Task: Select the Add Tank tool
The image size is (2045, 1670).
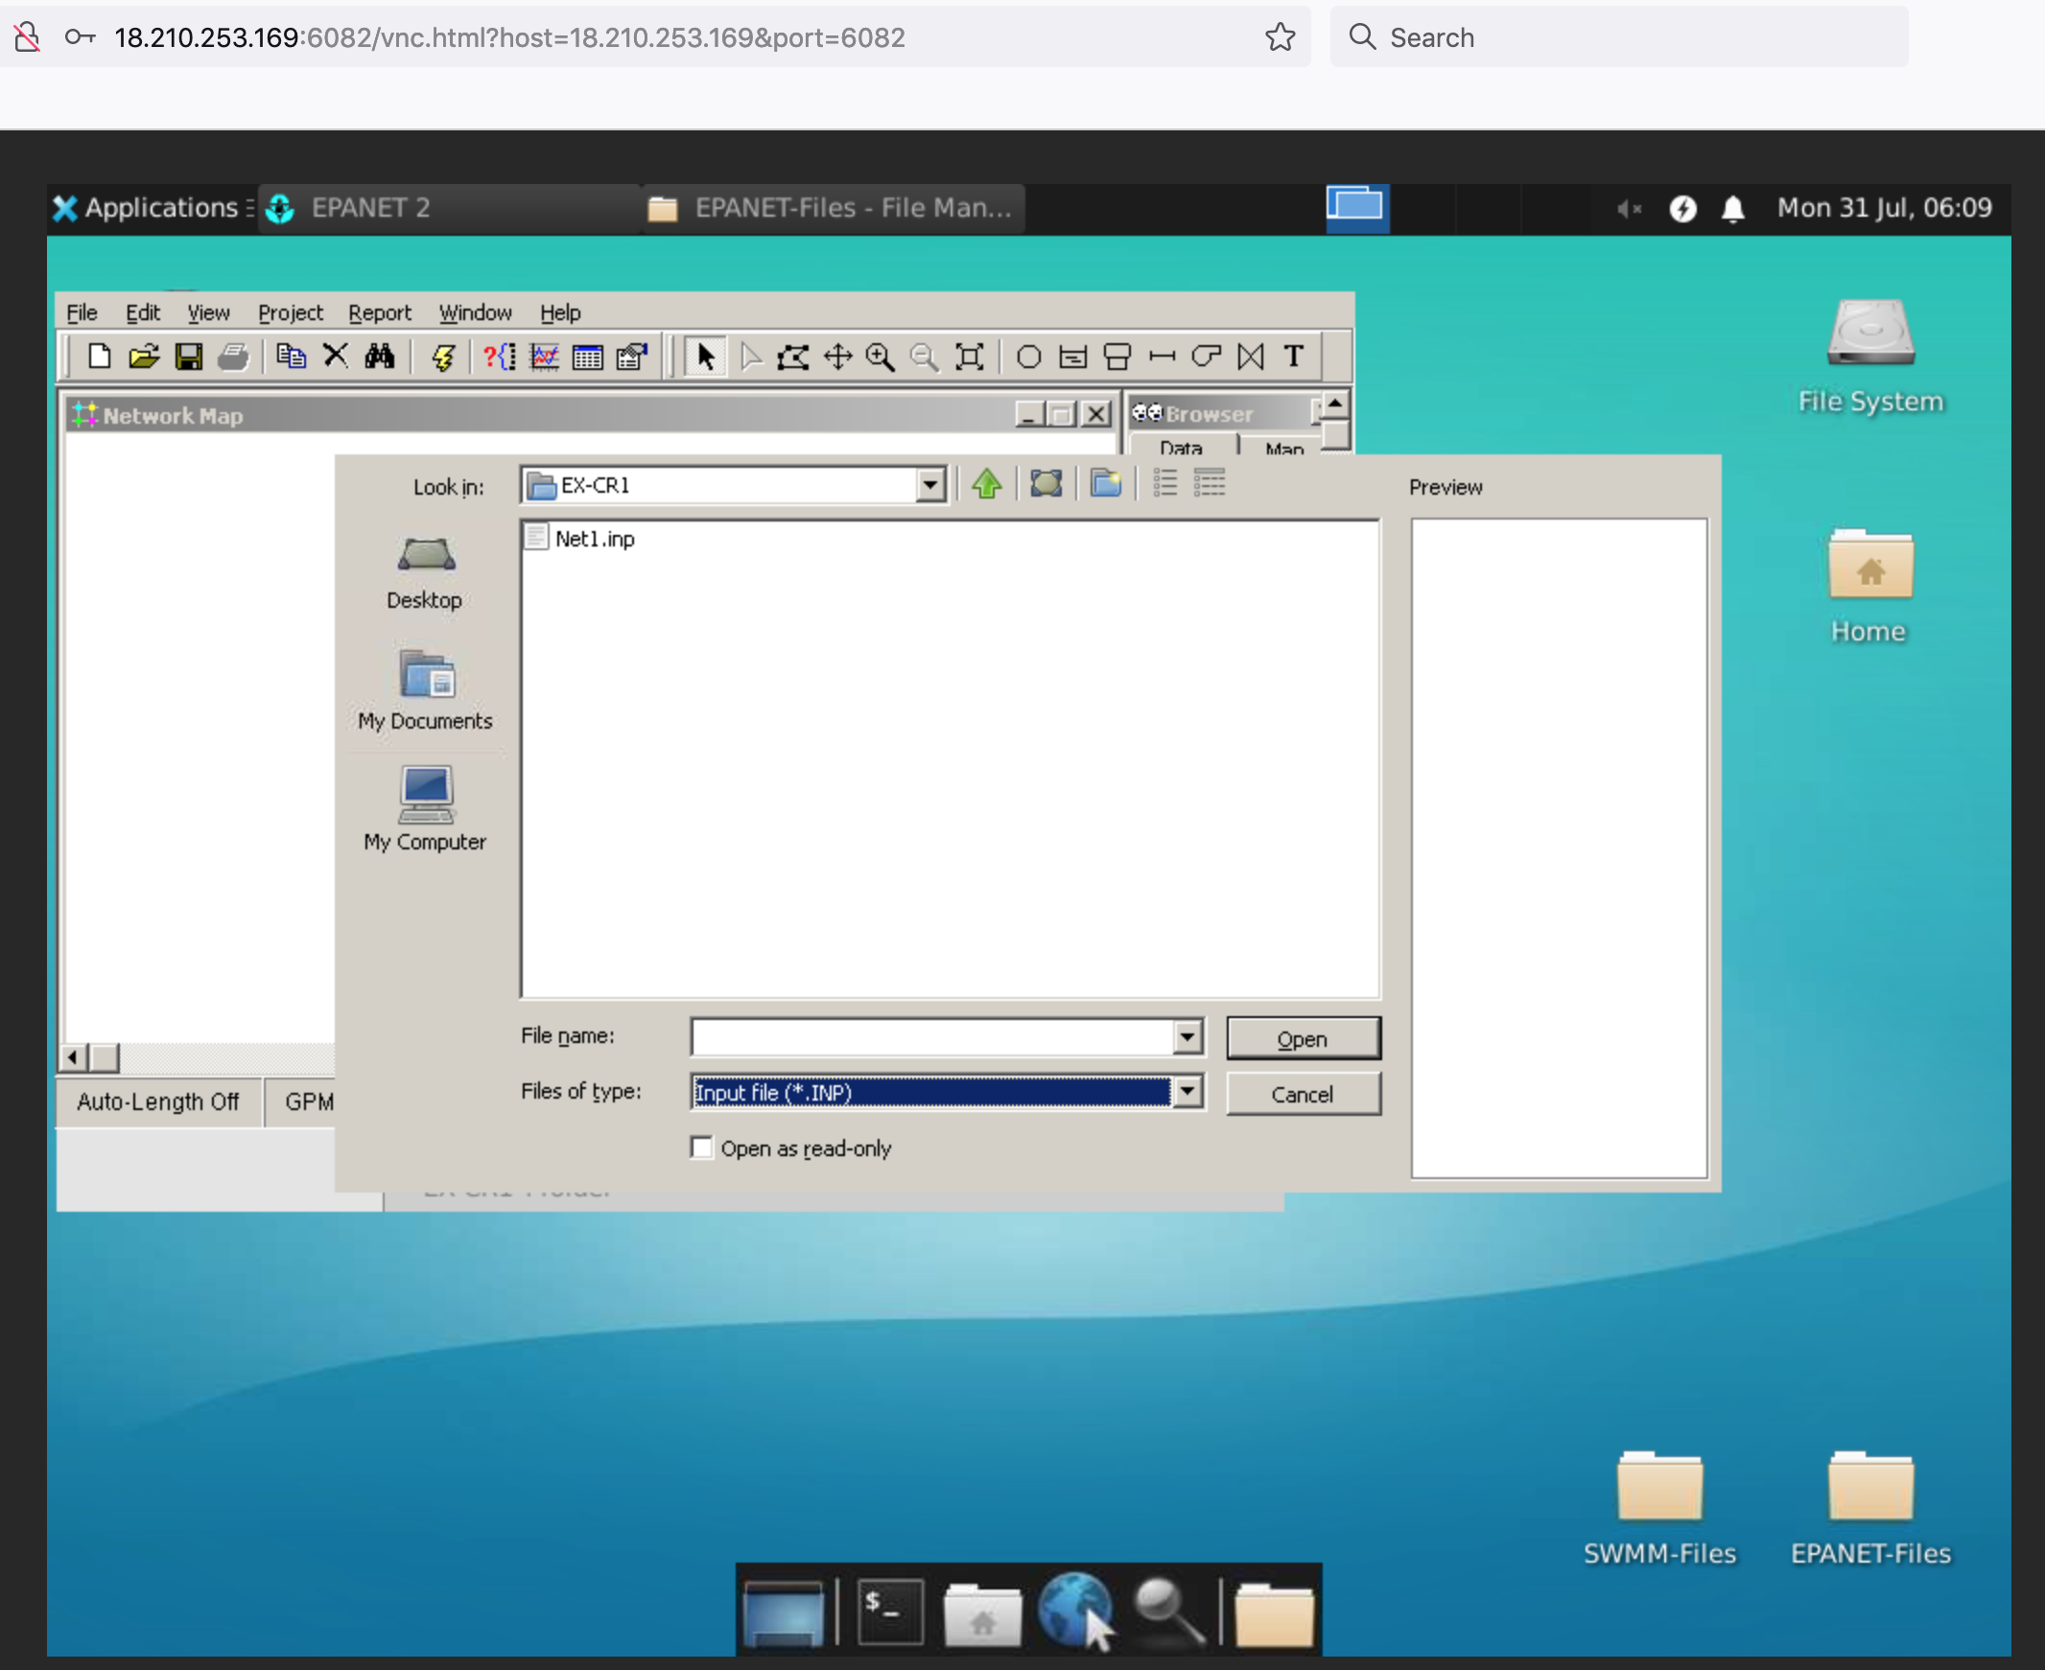Action: (x=1117, y=357)
